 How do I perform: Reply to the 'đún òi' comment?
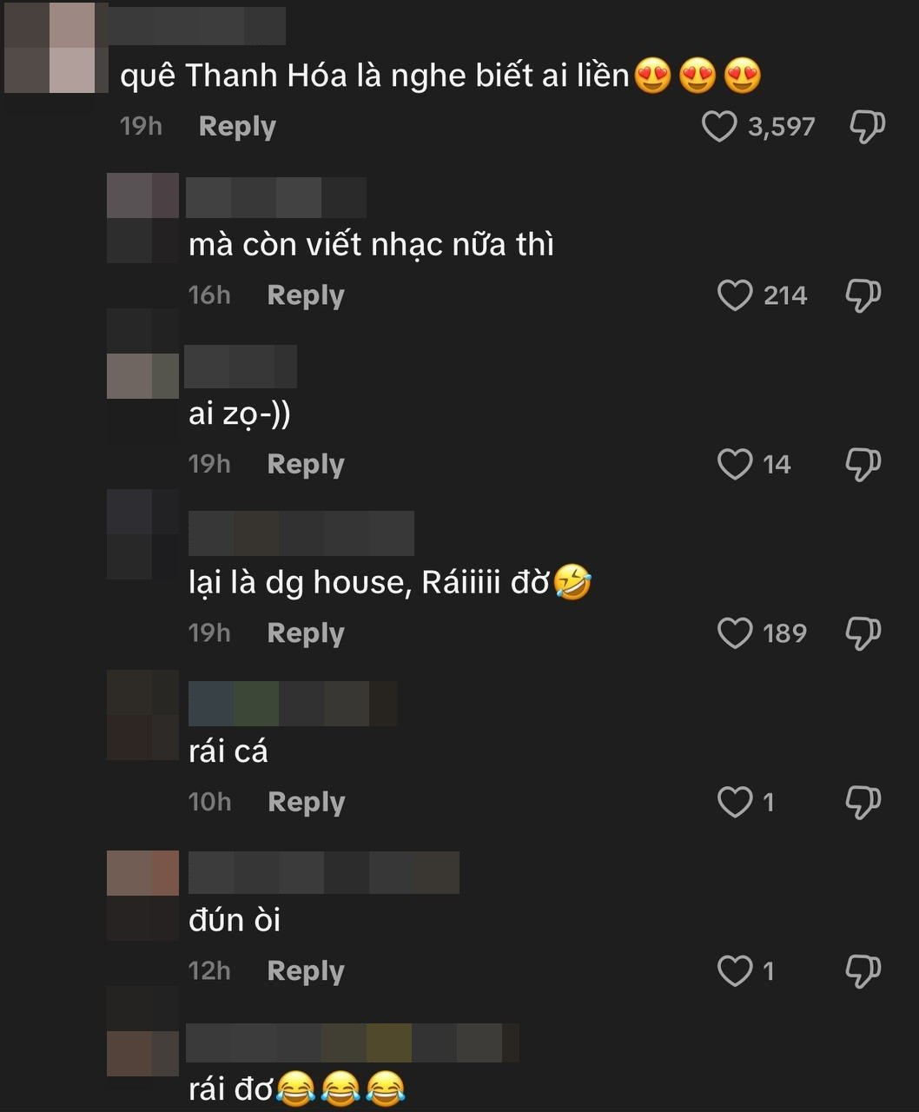(306, 970)
